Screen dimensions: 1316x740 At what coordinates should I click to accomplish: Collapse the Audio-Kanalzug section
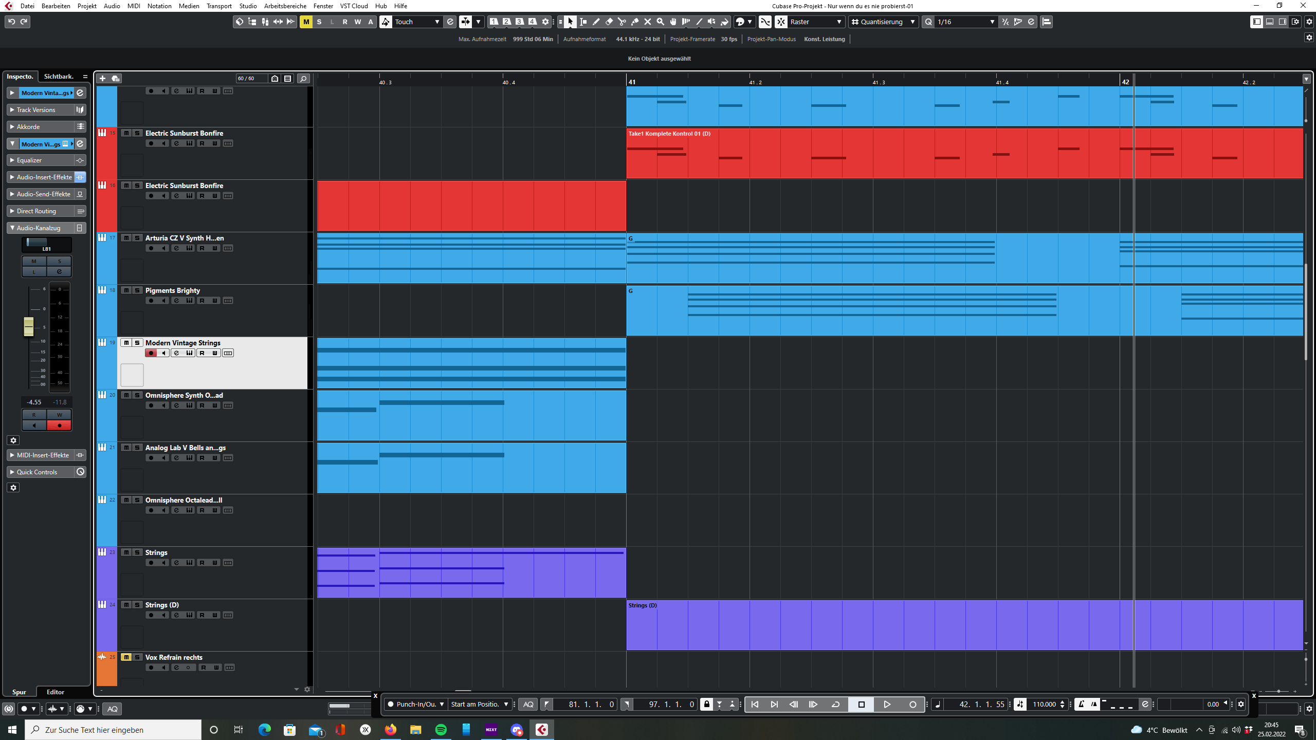[x=41, y=228]
